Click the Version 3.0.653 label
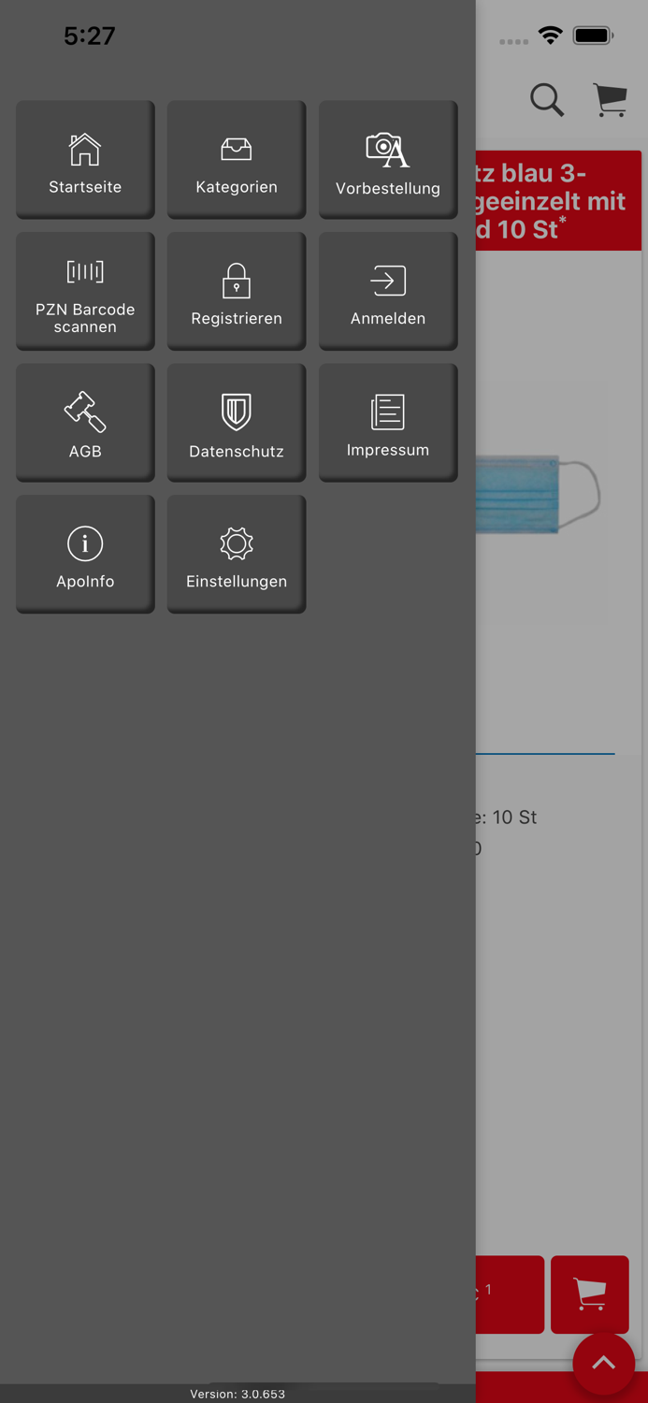648x1403 pixels. 238,1394
